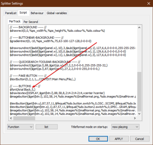Click the APPLY button
Viewport: 153px width, 145px height.
click(119, 139)
